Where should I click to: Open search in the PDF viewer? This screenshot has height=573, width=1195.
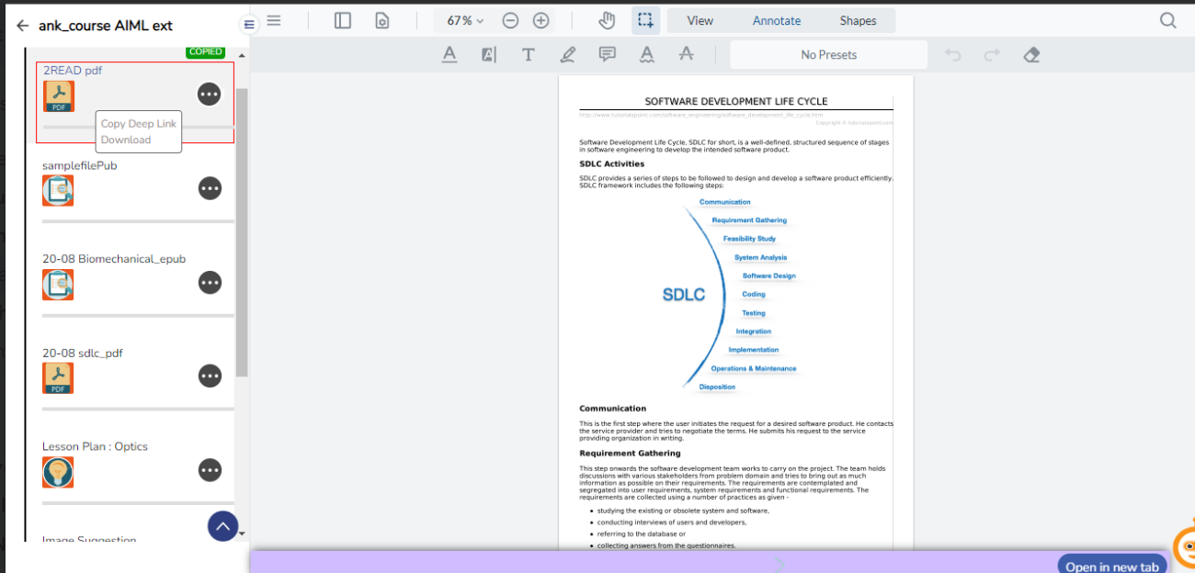coord(1168,20)
